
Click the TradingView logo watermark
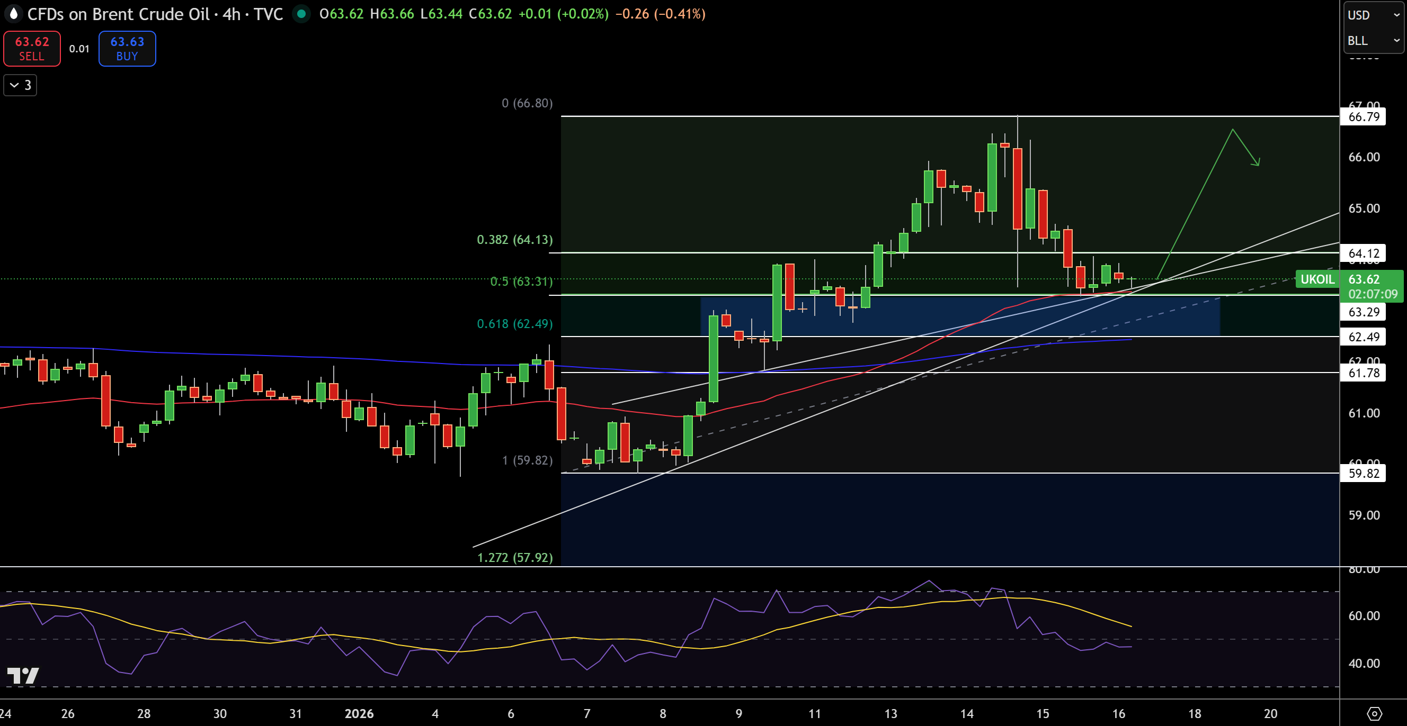23,676
